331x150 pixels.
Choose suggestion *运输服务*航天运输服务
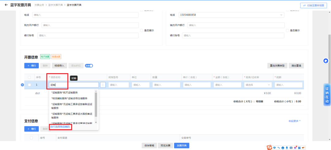[x=64, y=92]
